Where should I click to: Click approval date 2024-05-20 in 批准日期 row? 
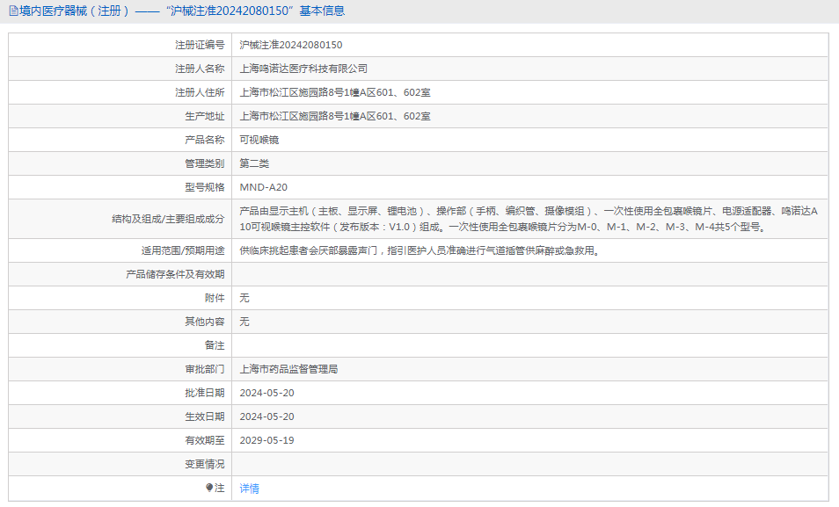pyautogui.click(x=266, y=393)
